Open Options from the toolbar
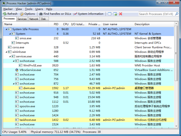Viewport: 181px width, 136px height. point(27,14)
